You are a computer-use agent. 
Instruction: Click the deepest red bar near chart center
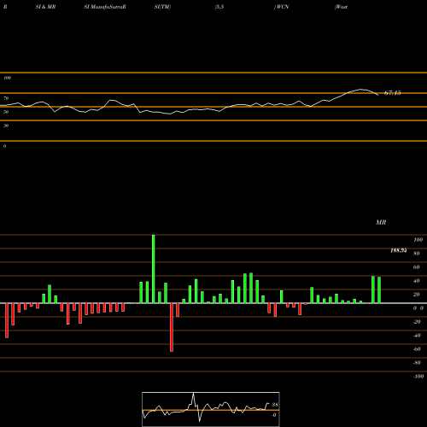point(172,327)
